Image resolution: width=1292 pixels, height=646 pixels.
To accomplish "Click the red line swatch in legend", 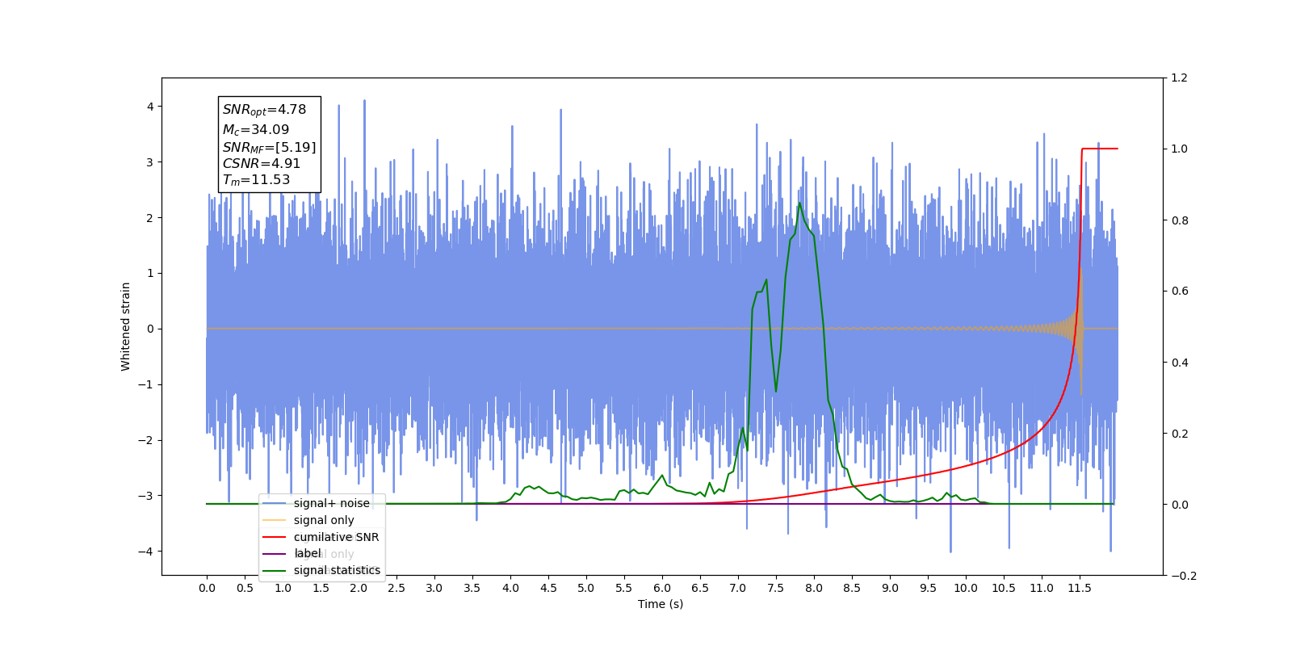I will pos(275,537).
